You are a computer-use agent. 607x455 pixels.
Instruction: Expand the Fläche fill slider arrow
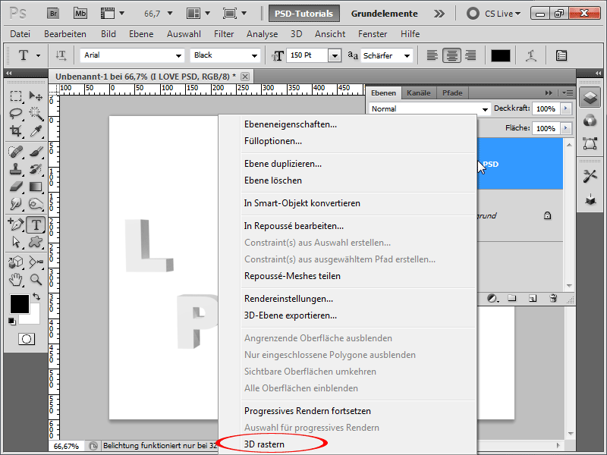click(x=565, y=128)
